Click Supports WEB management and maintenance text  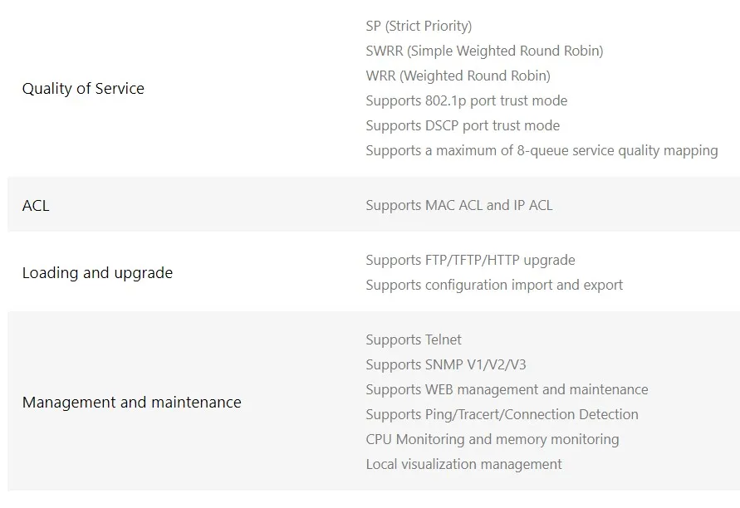[507, 390]
